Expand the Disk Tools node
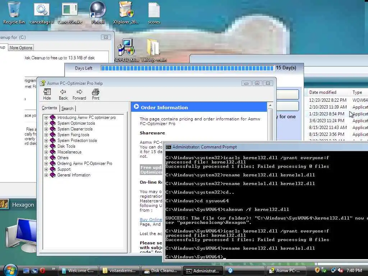This screenshot has height=276, width=368. coord(46,146)
